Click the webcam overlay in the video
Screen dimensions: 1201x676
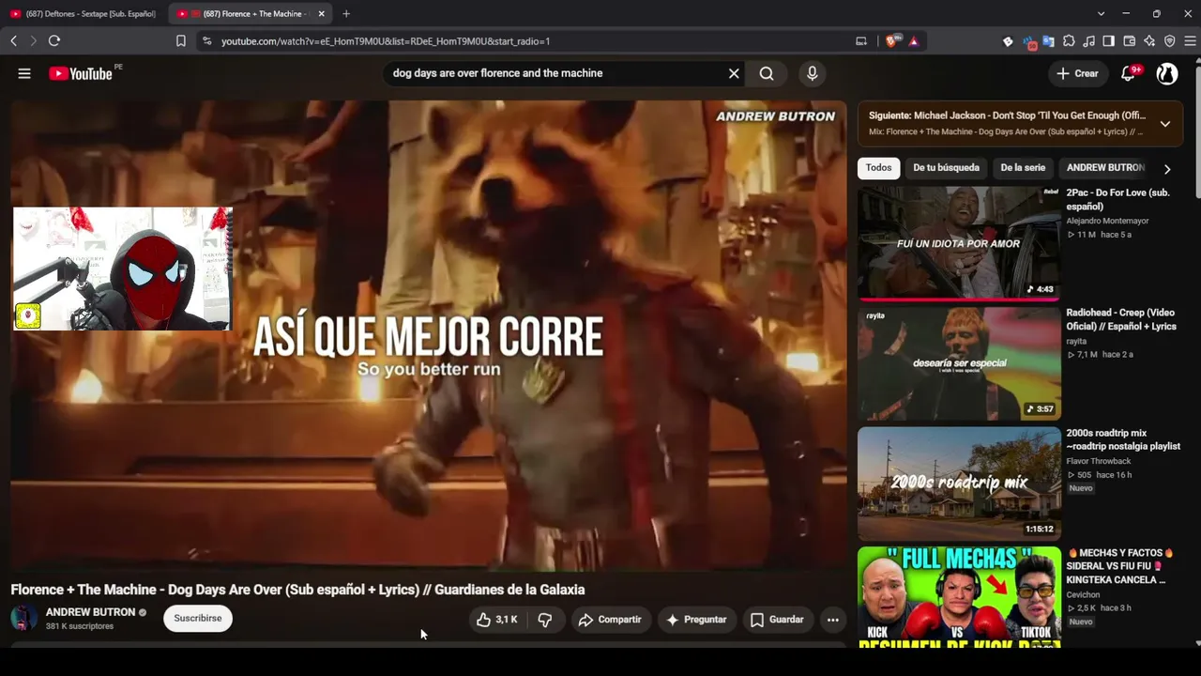pos(122,269)
